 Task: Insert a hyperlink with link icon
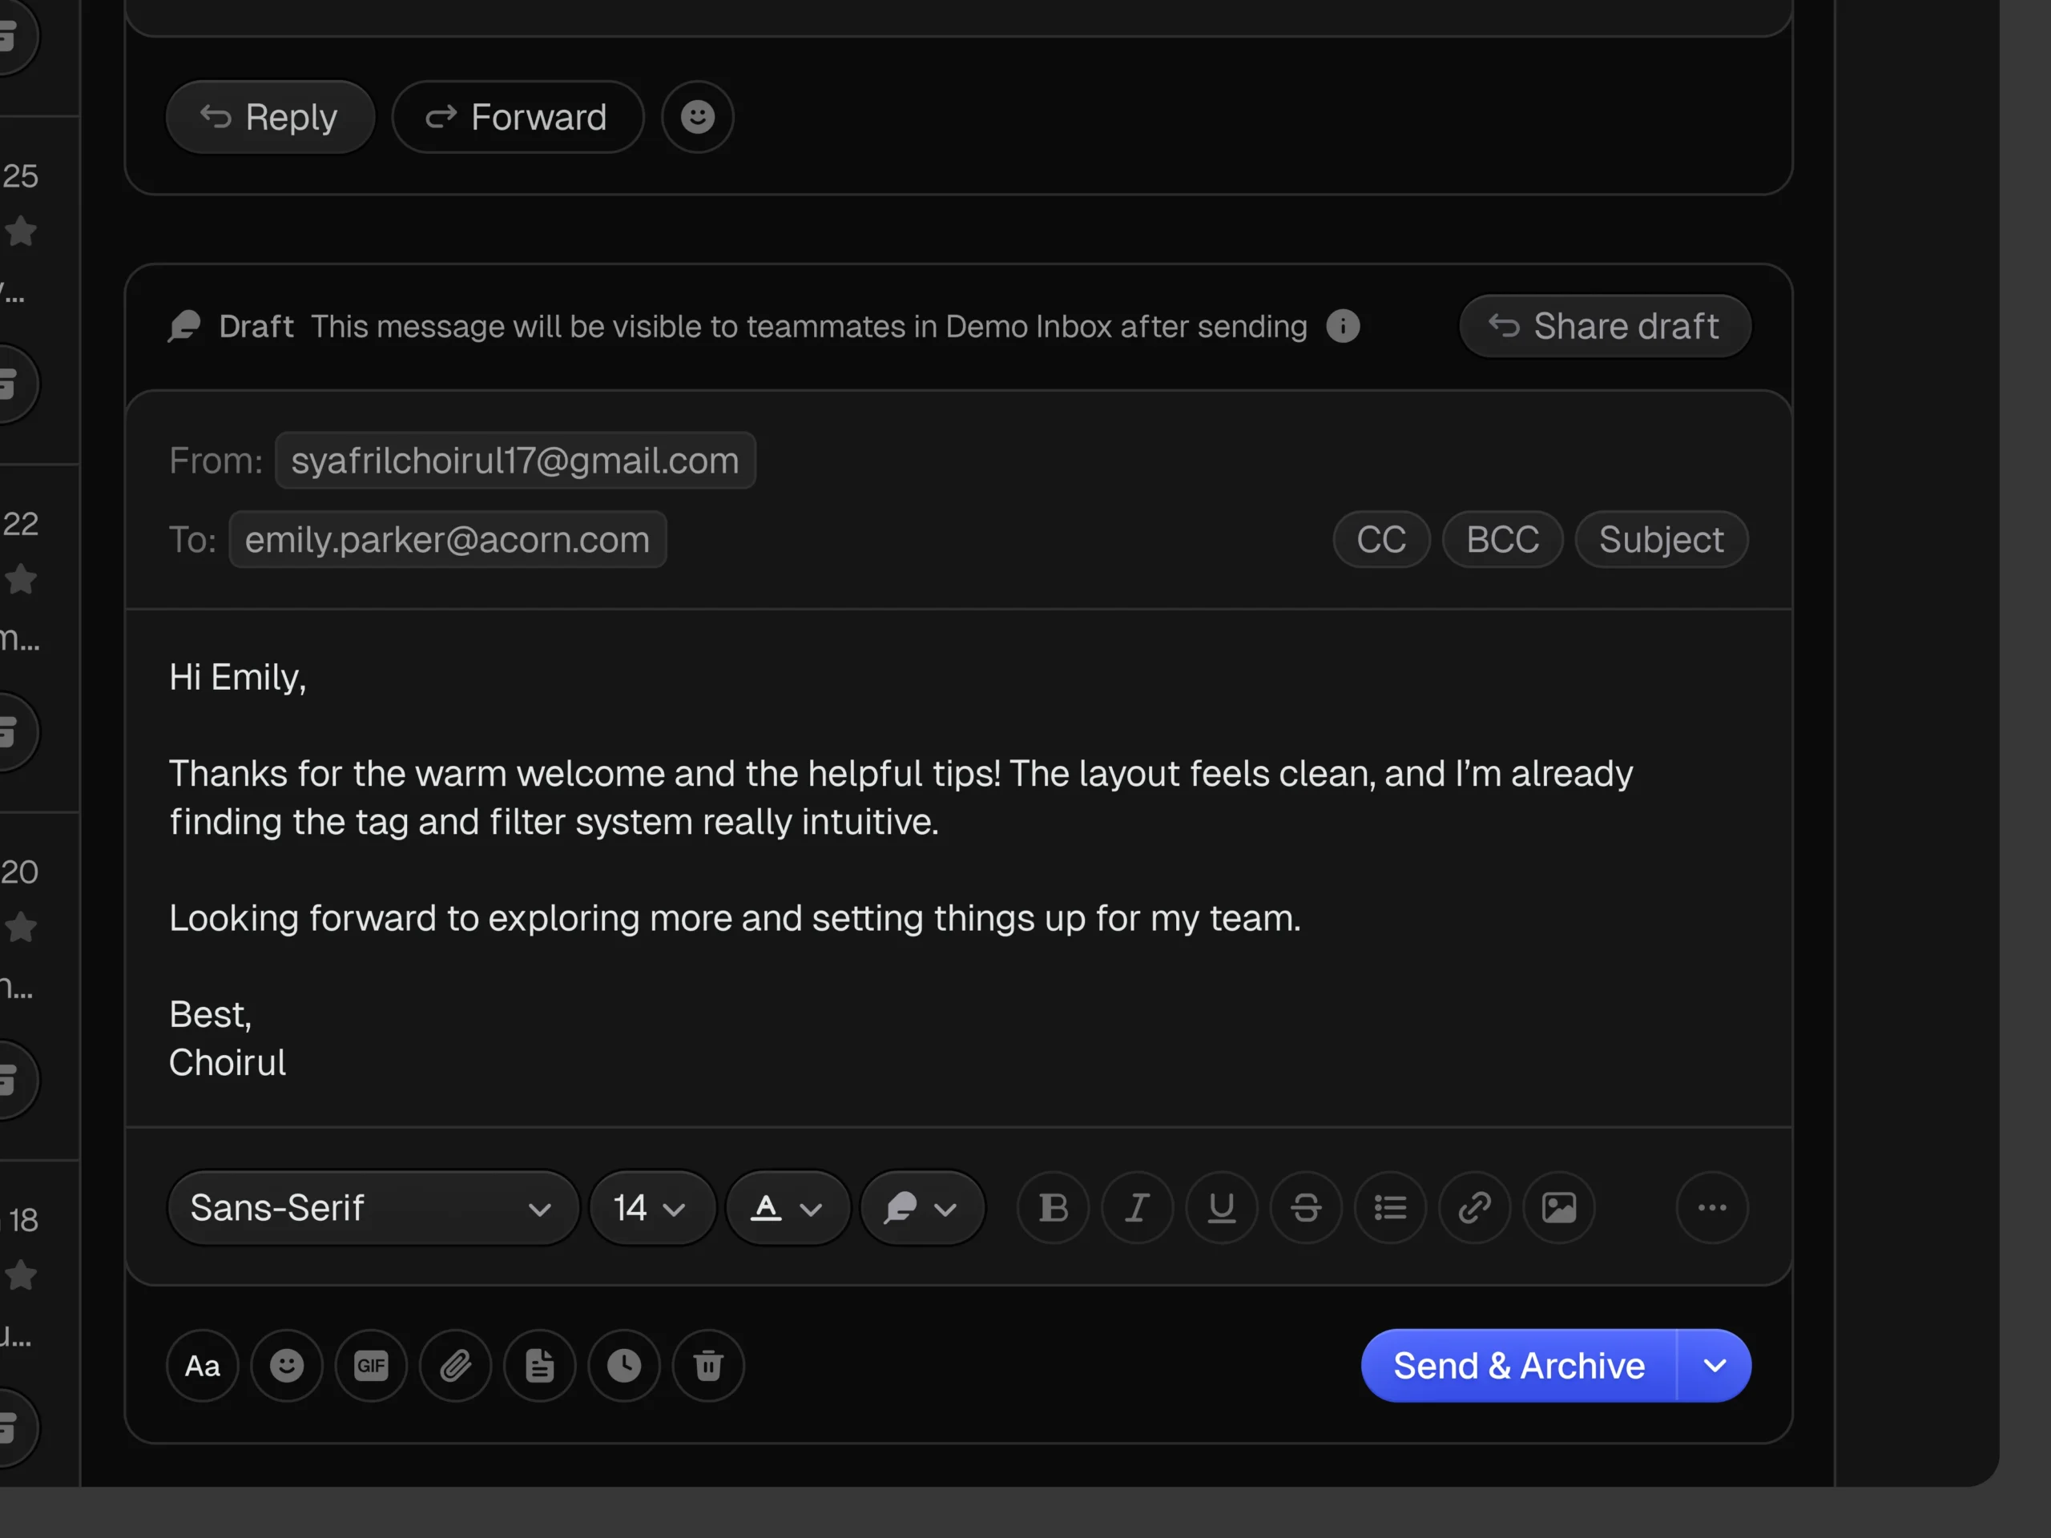click(x=1474, y=1208)
